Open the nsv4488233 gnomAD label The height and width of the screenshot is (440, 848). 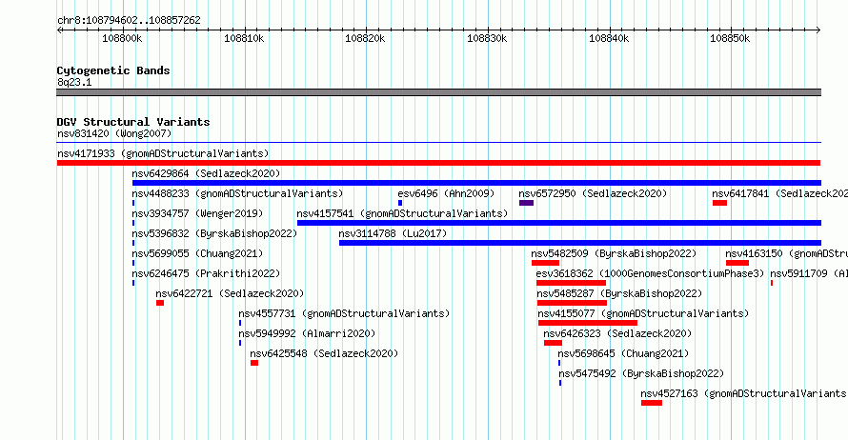[x=237, y=193]
